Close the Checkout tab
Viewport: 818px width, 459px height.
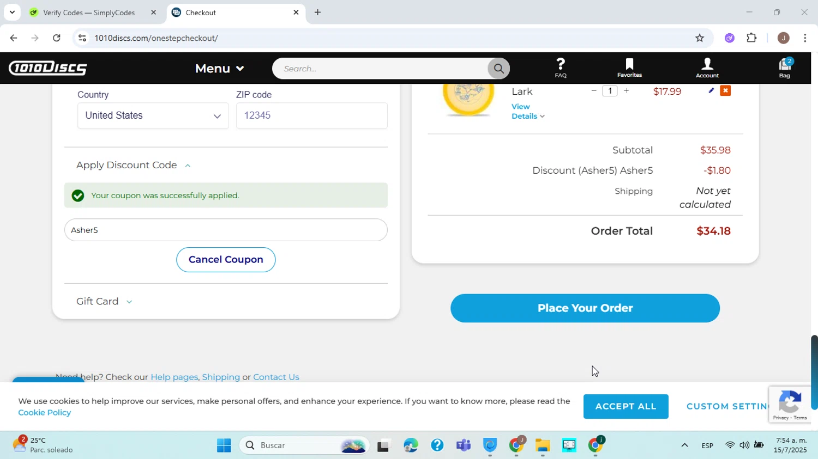(296, 12)
